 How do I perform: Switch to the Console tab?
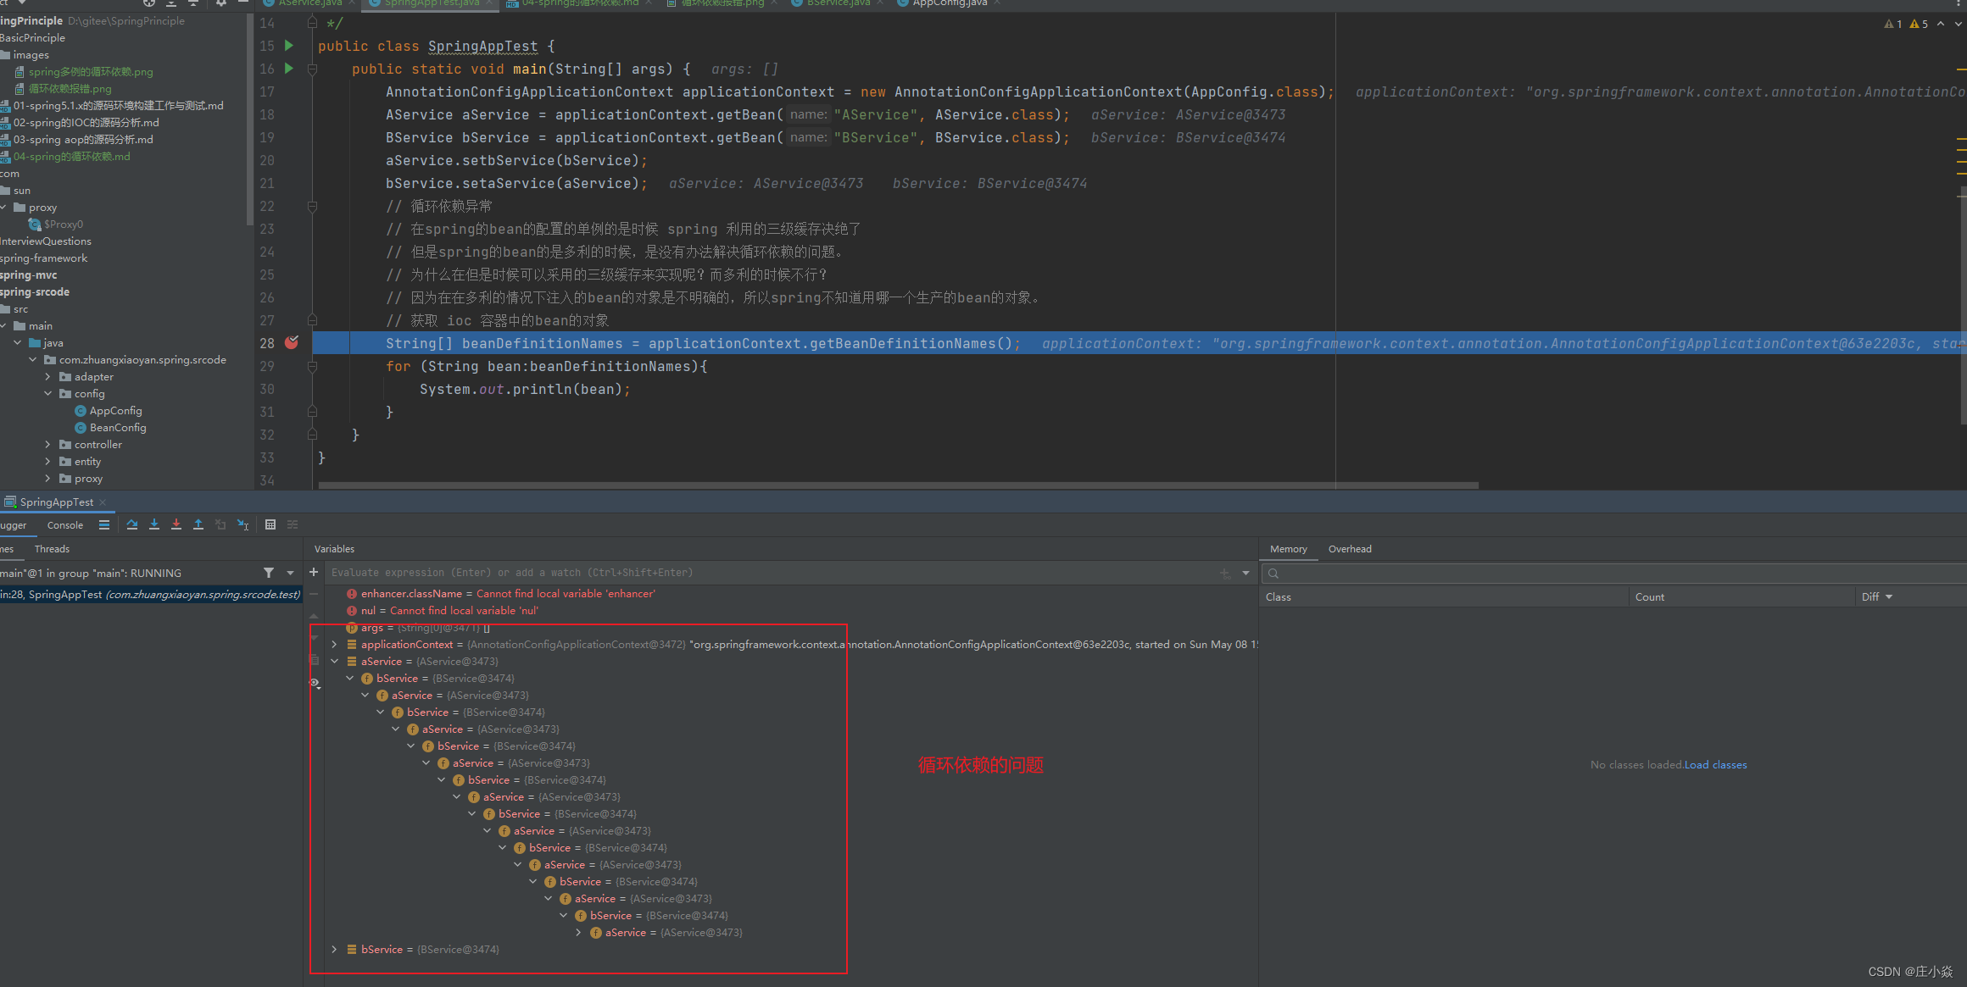click(65, 525)
